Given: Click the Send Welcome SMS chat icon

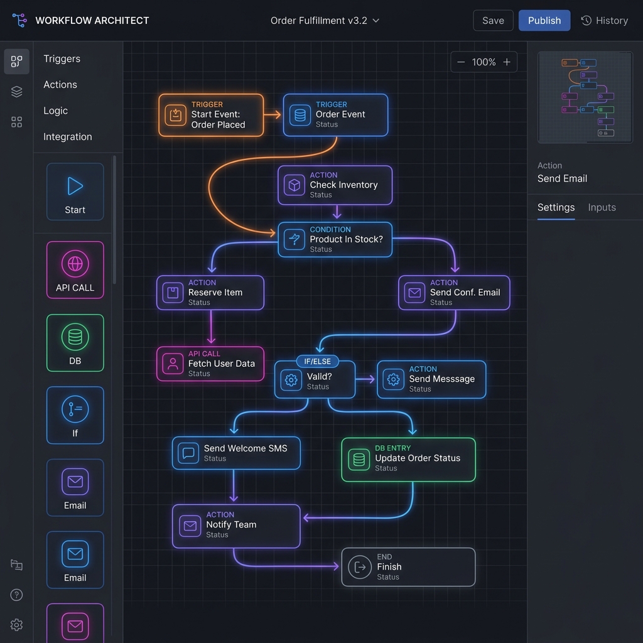Looking at the screenshot, I should coord(188,453).
